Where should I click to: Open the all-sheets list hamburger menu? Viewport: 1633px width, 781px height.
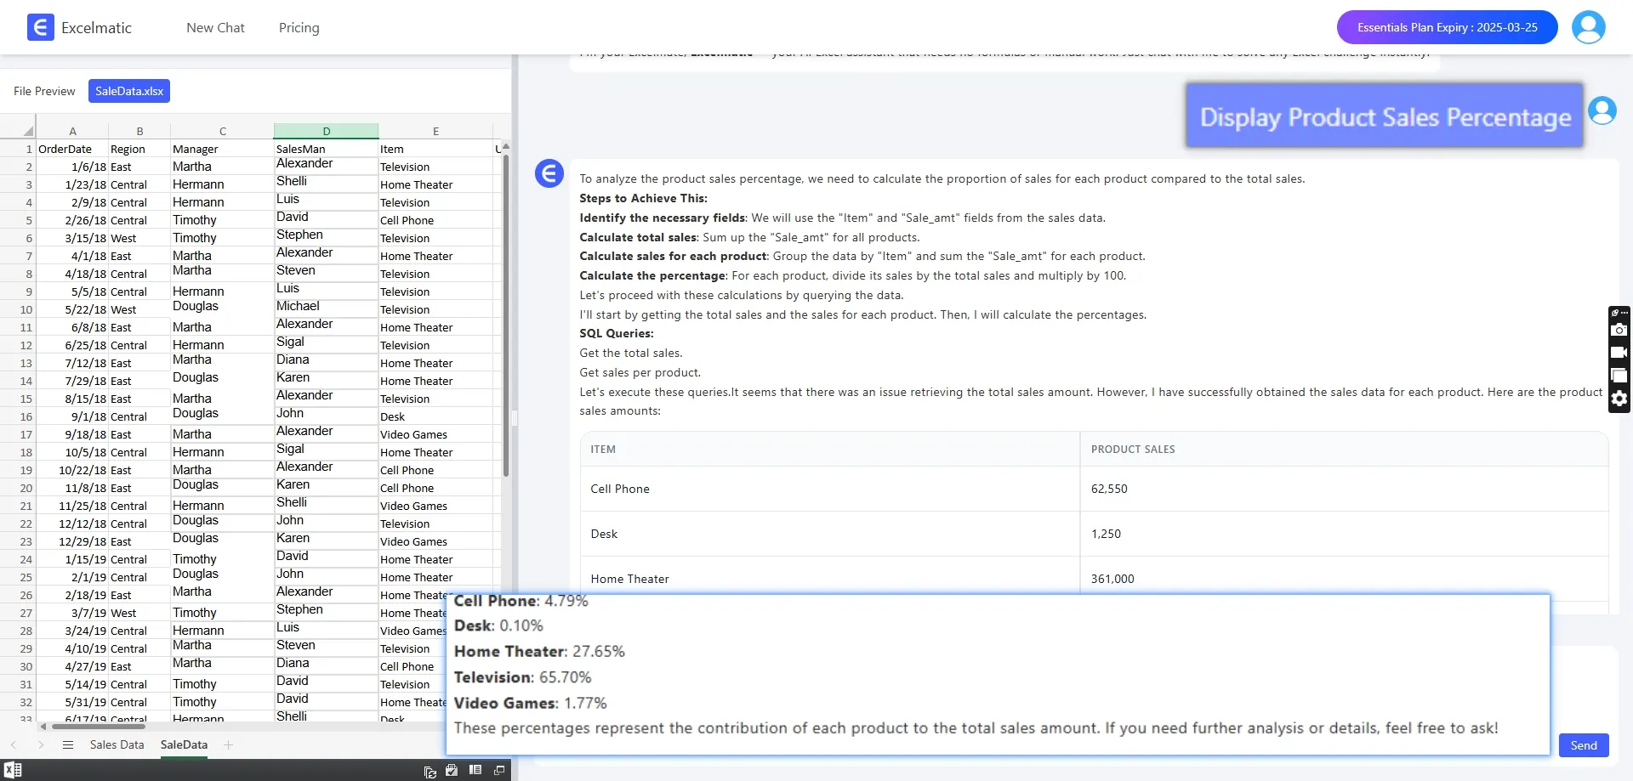pyautogui.click(x=68, y=745)
